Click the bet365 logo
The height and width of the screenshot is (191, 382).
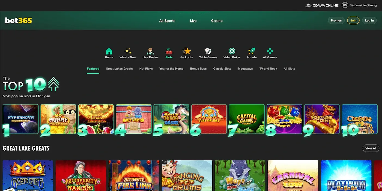(19, 20)
